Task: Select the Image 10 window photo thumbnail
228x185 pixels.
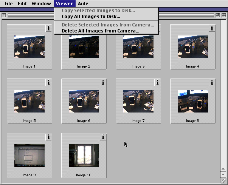Action: click(84, 156)
